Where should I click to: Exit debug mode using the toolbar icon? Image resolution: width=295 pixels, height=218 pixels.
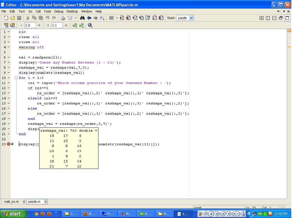[x=161, y=18]
